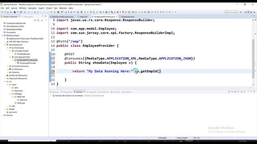Switch to the RestSecurityEx/pom.xml editor tab
The image size is (257, 144).
coord(63,17)
